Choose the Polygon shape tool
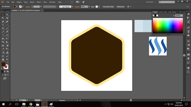The width and height of the screenshot is (191, 107). pyautogui.click(x=3, y=29)
